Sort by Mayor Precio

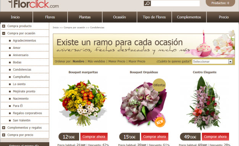click(x=137, y=61)
